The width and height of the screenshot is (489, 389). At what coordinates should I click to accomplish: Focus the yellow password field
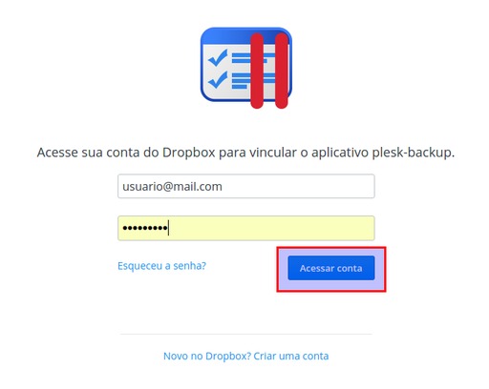[246, 228]
